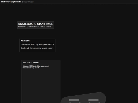The width and height of the screenshot is (138, 103).
Task: Select the 'SKATEBOARD GIANT PAGE' heading
Action: [36, 24]
